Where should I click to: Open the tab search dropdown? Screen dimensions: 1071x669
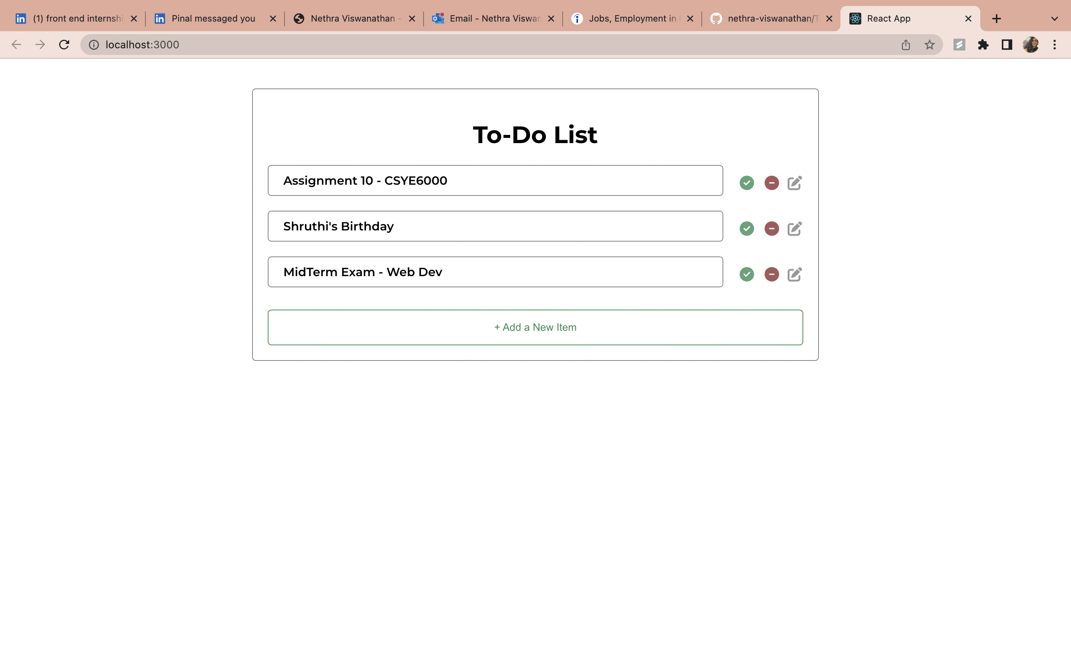[x=1055, y=18]
